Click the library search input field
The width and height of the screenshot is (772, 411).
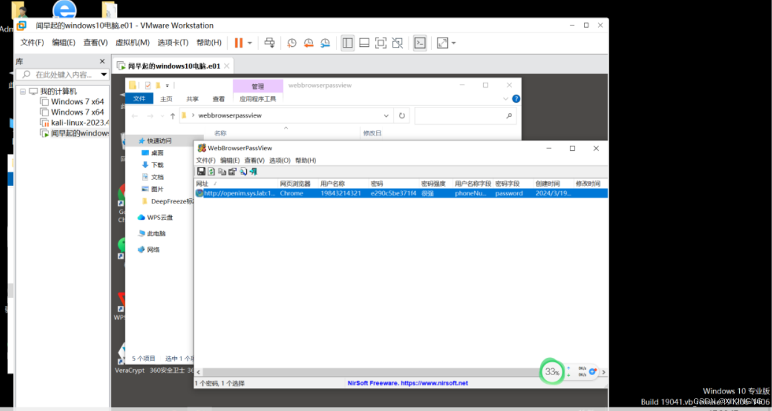coord(62,74)
